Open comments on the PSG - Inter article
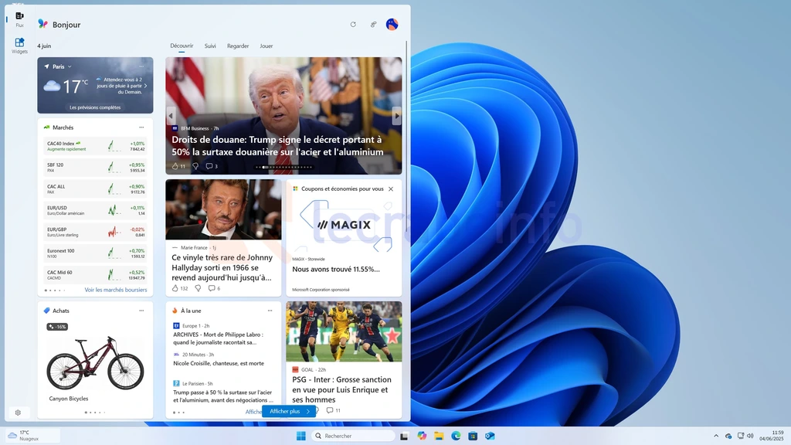Viewport: 791px width, 445px height. tap(334, 410)
